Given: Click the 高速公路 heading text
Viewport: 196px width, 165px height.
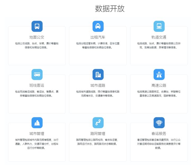Looking at the screenshot, I should [x=159, y=85].
